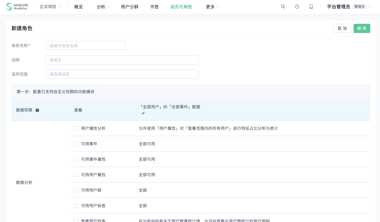Open the search icon in header
The width and height of the screenshot is (380, 222).
[283, 7]
